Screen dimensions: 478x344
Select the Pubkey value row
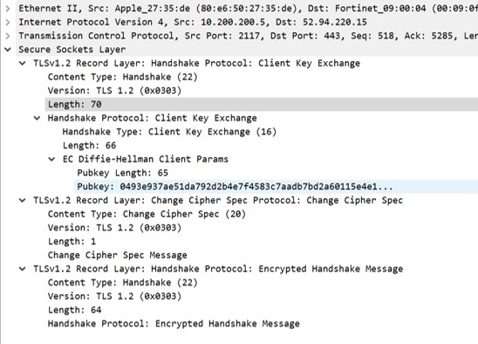pos(277,187)
